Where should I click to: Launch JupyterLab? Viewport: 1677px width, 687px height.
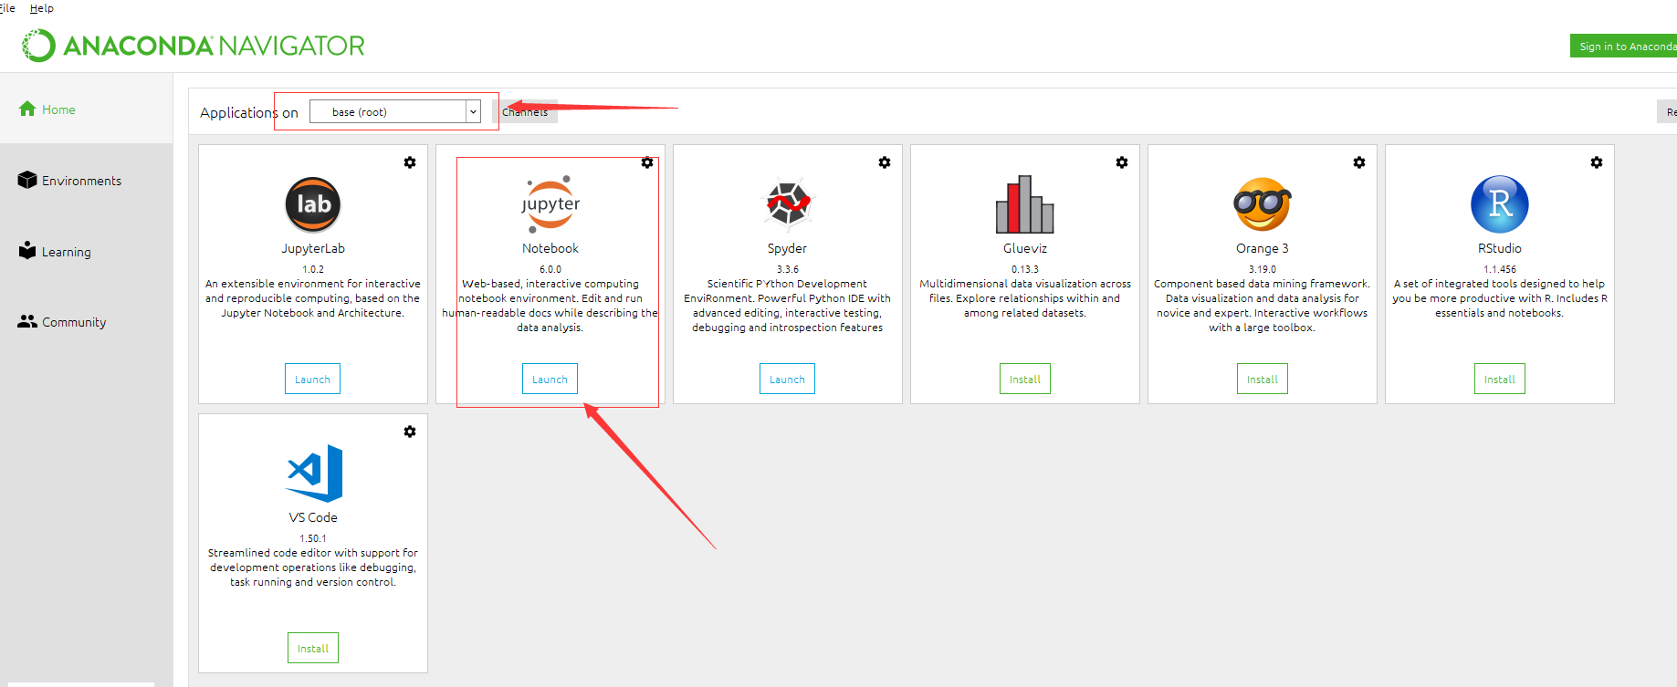[312, 379]
